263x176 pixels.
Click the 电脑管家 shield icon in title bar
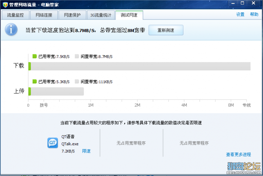pos(5,4)
